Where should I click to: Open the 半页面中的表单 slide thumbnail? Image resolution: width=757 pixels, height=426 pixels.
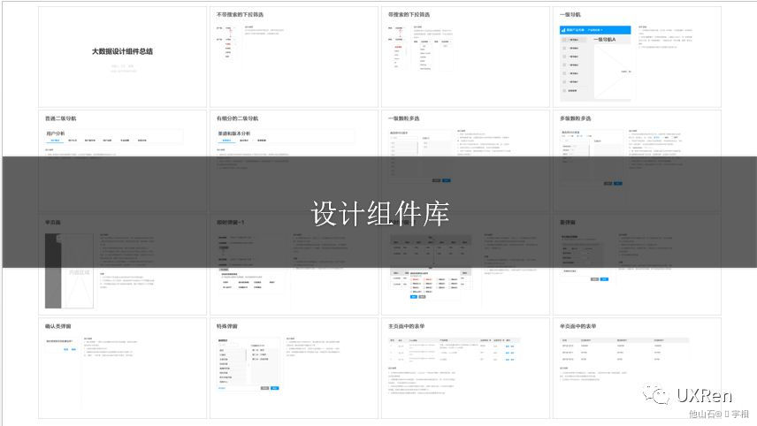point(637,369)
